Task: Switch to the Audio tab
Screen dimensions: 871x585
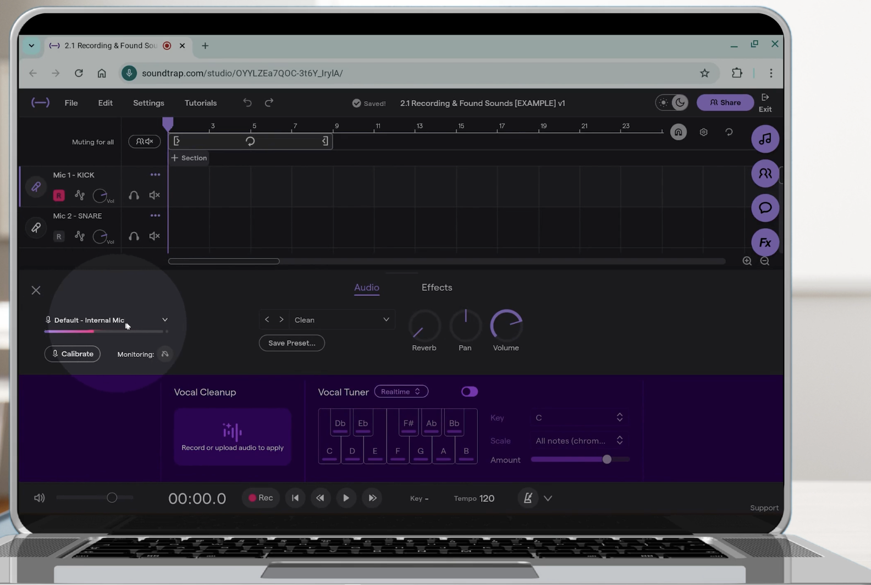Action: click(367, 288)
